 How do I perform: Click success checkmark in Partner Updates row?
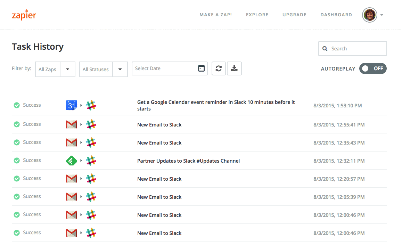tap(17, 161)
